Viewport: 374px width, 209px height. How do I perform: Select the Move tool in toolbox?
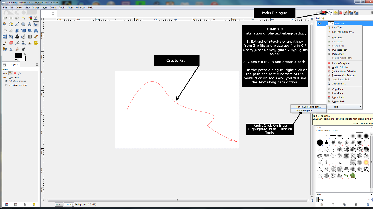(x=36, y=24)
